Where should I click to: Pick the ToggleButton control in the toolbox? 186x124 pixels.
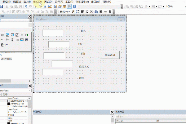tap(27, 35)
